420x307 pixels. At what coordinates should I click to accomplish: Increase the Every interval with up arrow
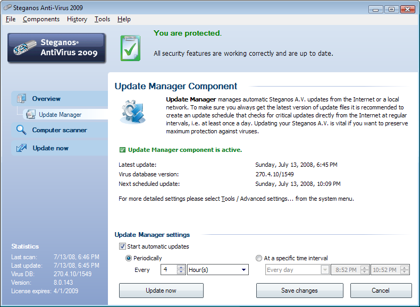tap(181, 267)
